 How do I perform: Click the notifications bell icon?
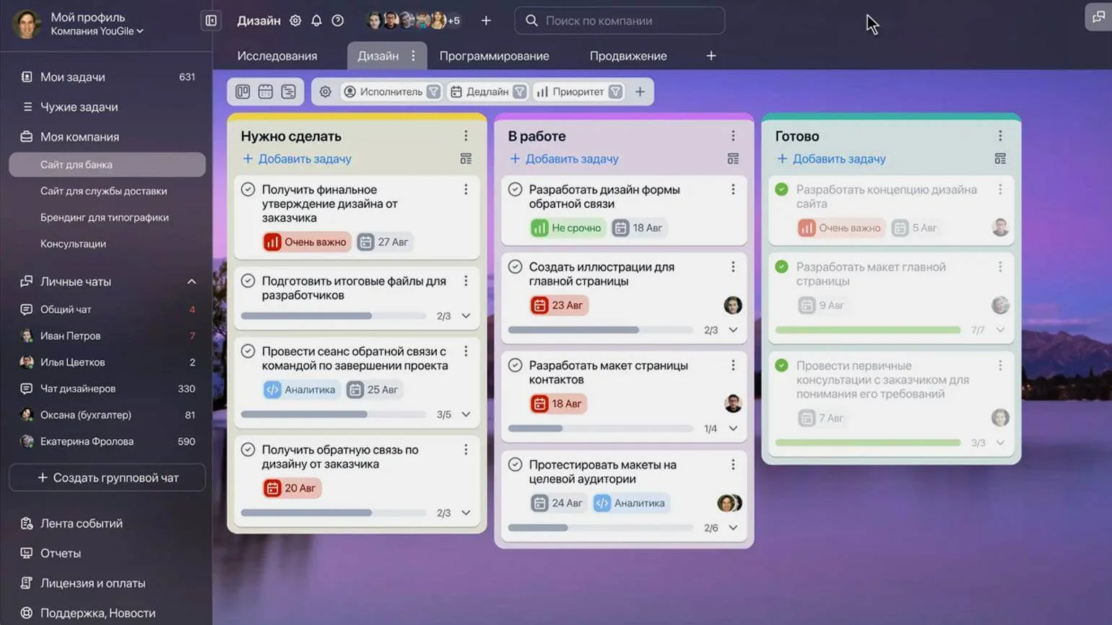(316, 21)
